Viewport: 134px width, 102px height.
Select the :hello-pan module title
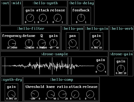pyautogui.click(x=73, y=29)
